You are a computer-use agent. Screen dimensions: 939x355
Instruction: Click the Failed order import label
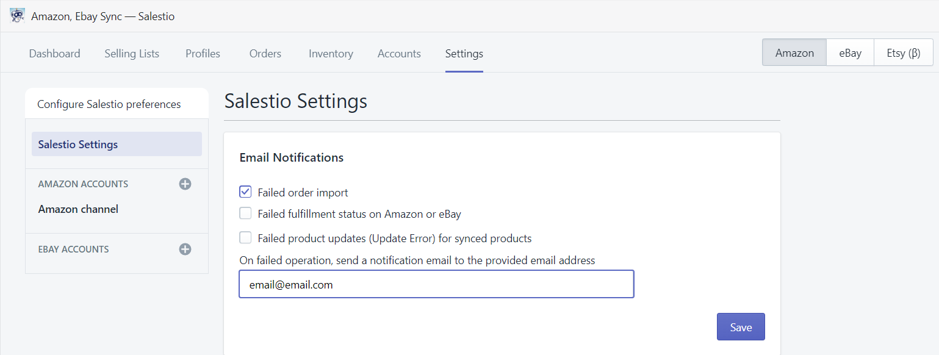click(303, 193)
